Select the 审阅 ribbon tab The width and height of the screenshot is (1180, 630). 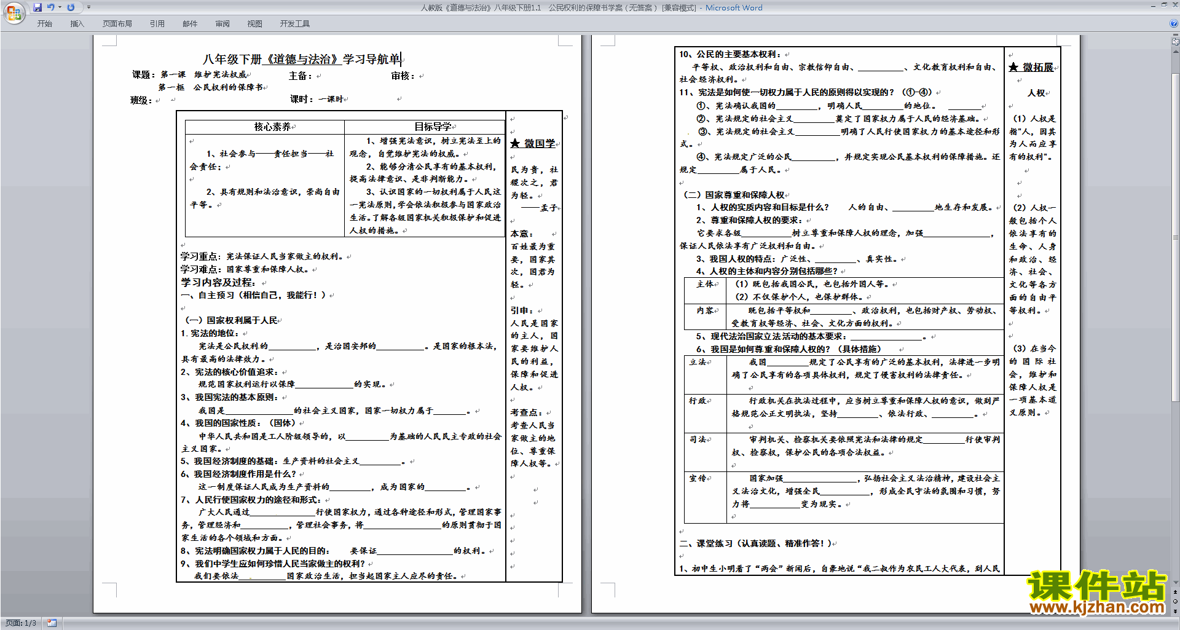coord(222,24)
